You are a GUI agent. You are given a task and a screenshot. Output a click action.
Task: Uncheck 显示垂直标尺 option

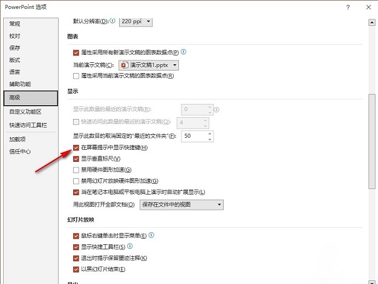pos(76,159)
